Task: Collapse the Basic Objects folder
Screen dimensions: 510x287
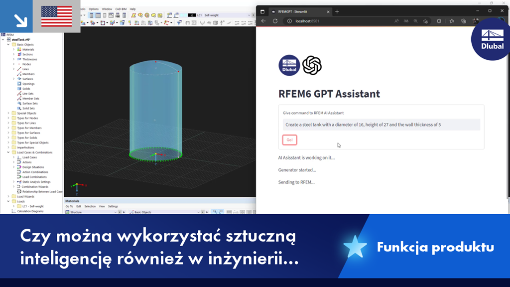Action: click(x=8, y=44)
